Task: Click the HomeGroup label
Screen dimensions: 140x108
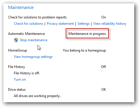Action: coord(17,50)
